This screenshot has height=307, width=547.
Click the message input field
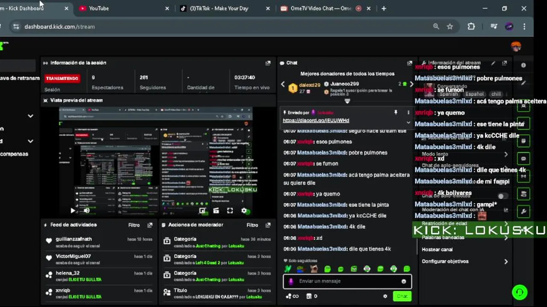coord(347,281)
